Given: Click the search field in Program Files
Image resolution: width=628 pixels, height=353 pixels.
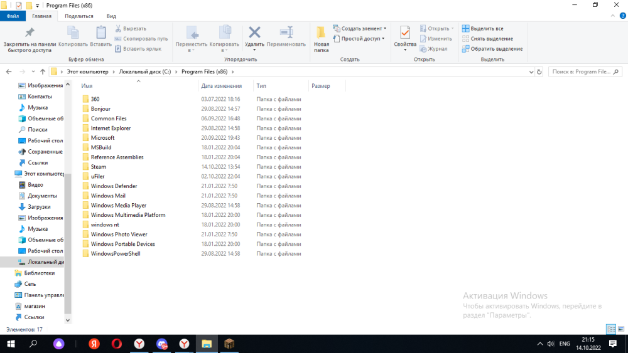Looking at the screenshot, I should [585, 72].
